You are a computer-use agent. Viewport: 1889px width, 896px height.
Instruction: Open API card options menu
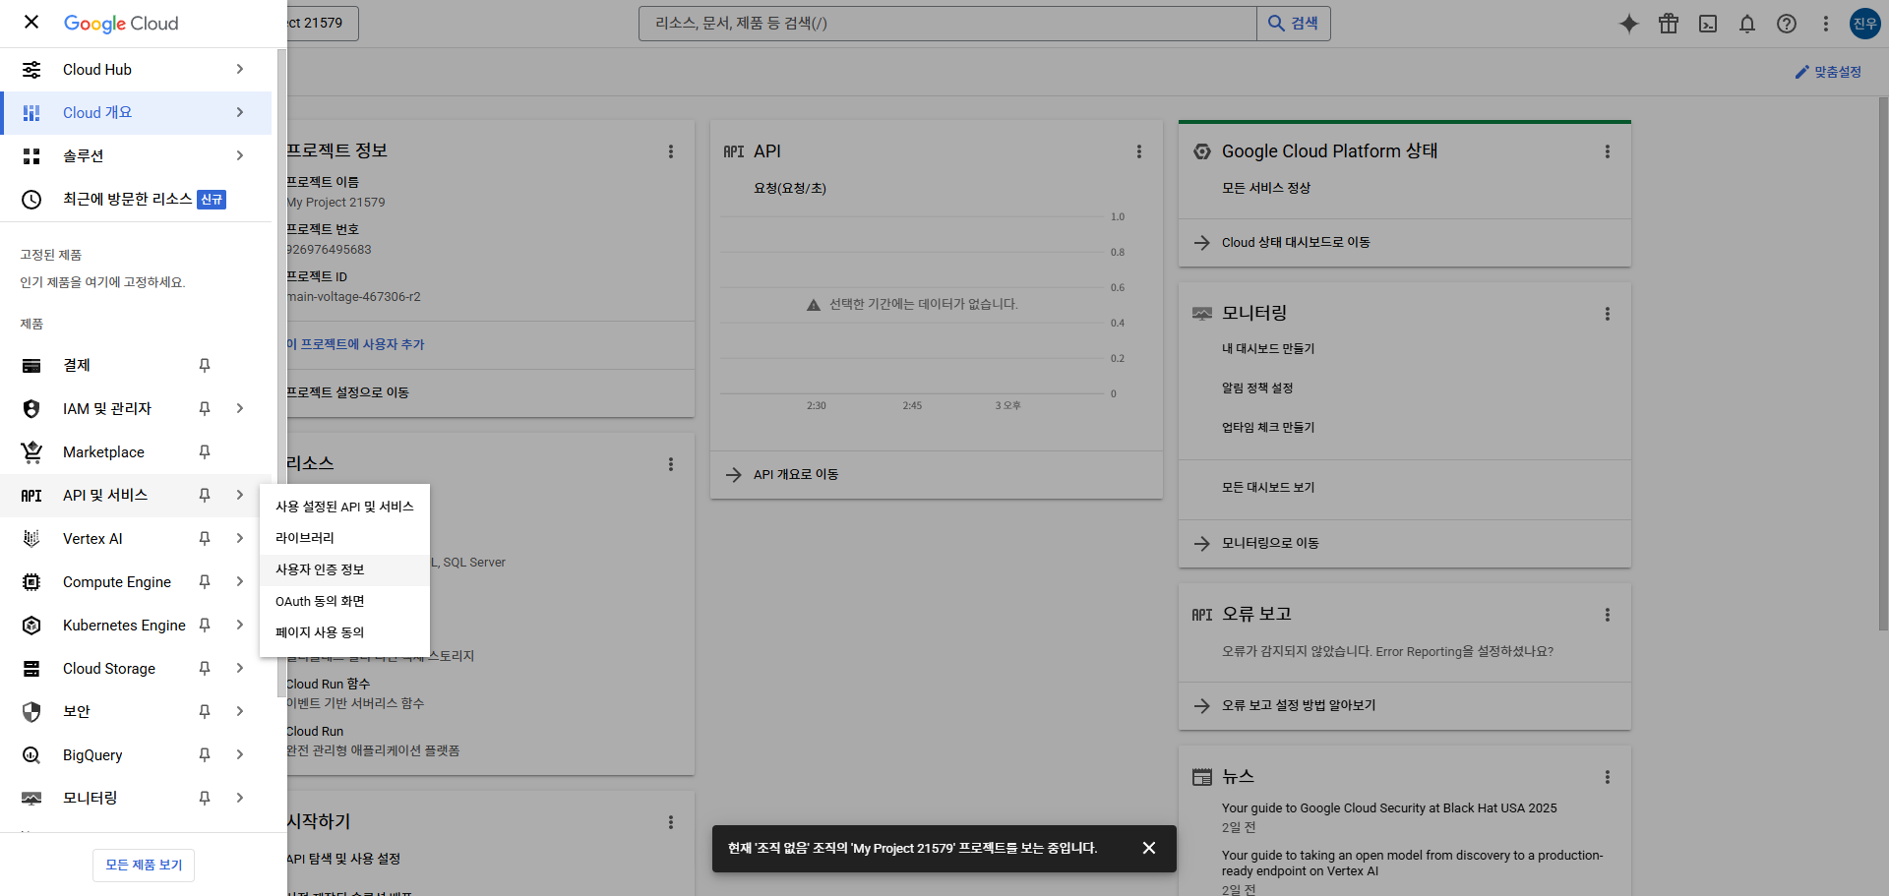point(1139,151)
